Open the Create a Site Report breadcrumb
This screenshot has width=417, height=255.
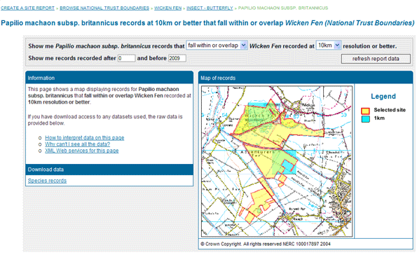click(x=27, y=8)
